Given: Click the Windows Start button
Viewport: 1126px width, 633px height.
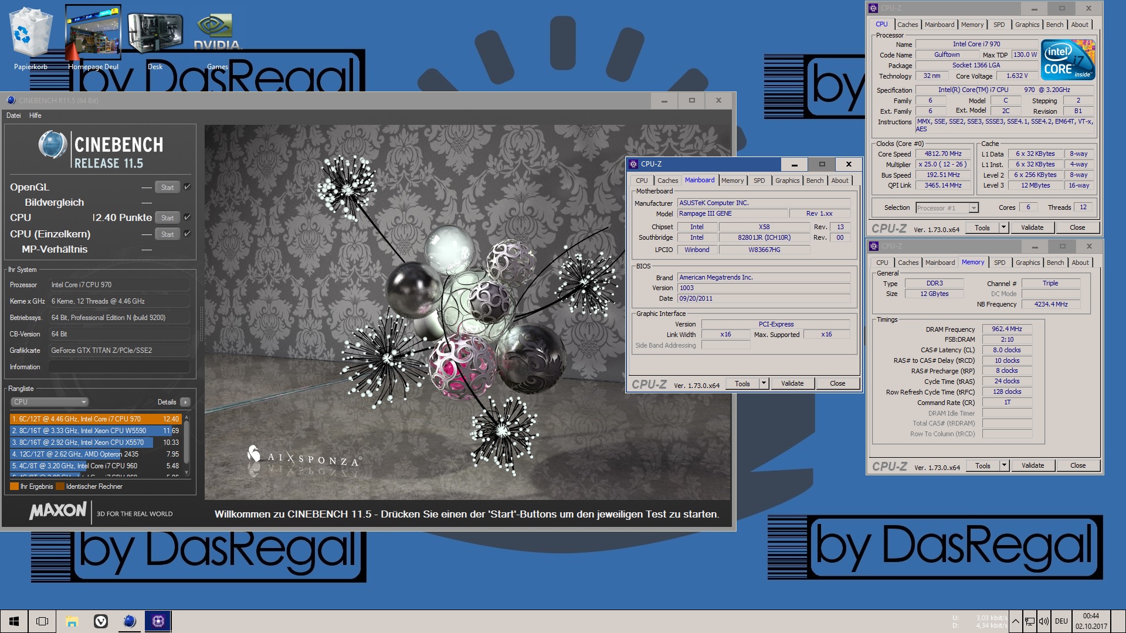Looking at the screenshot, I should 14,621.
